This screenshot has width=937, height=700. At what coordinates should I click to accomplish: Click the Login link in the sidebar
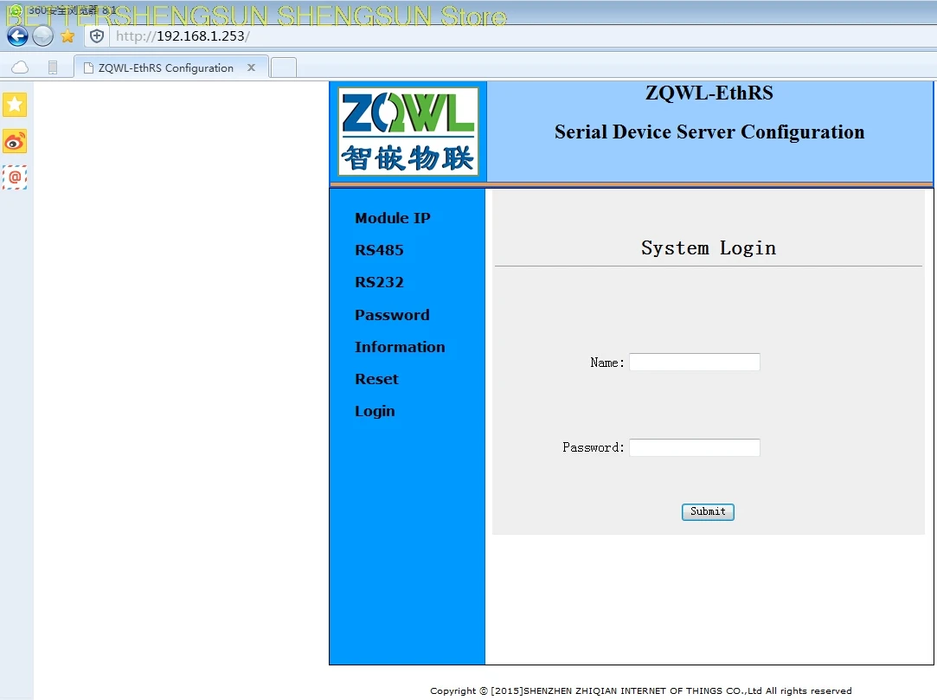375,411
